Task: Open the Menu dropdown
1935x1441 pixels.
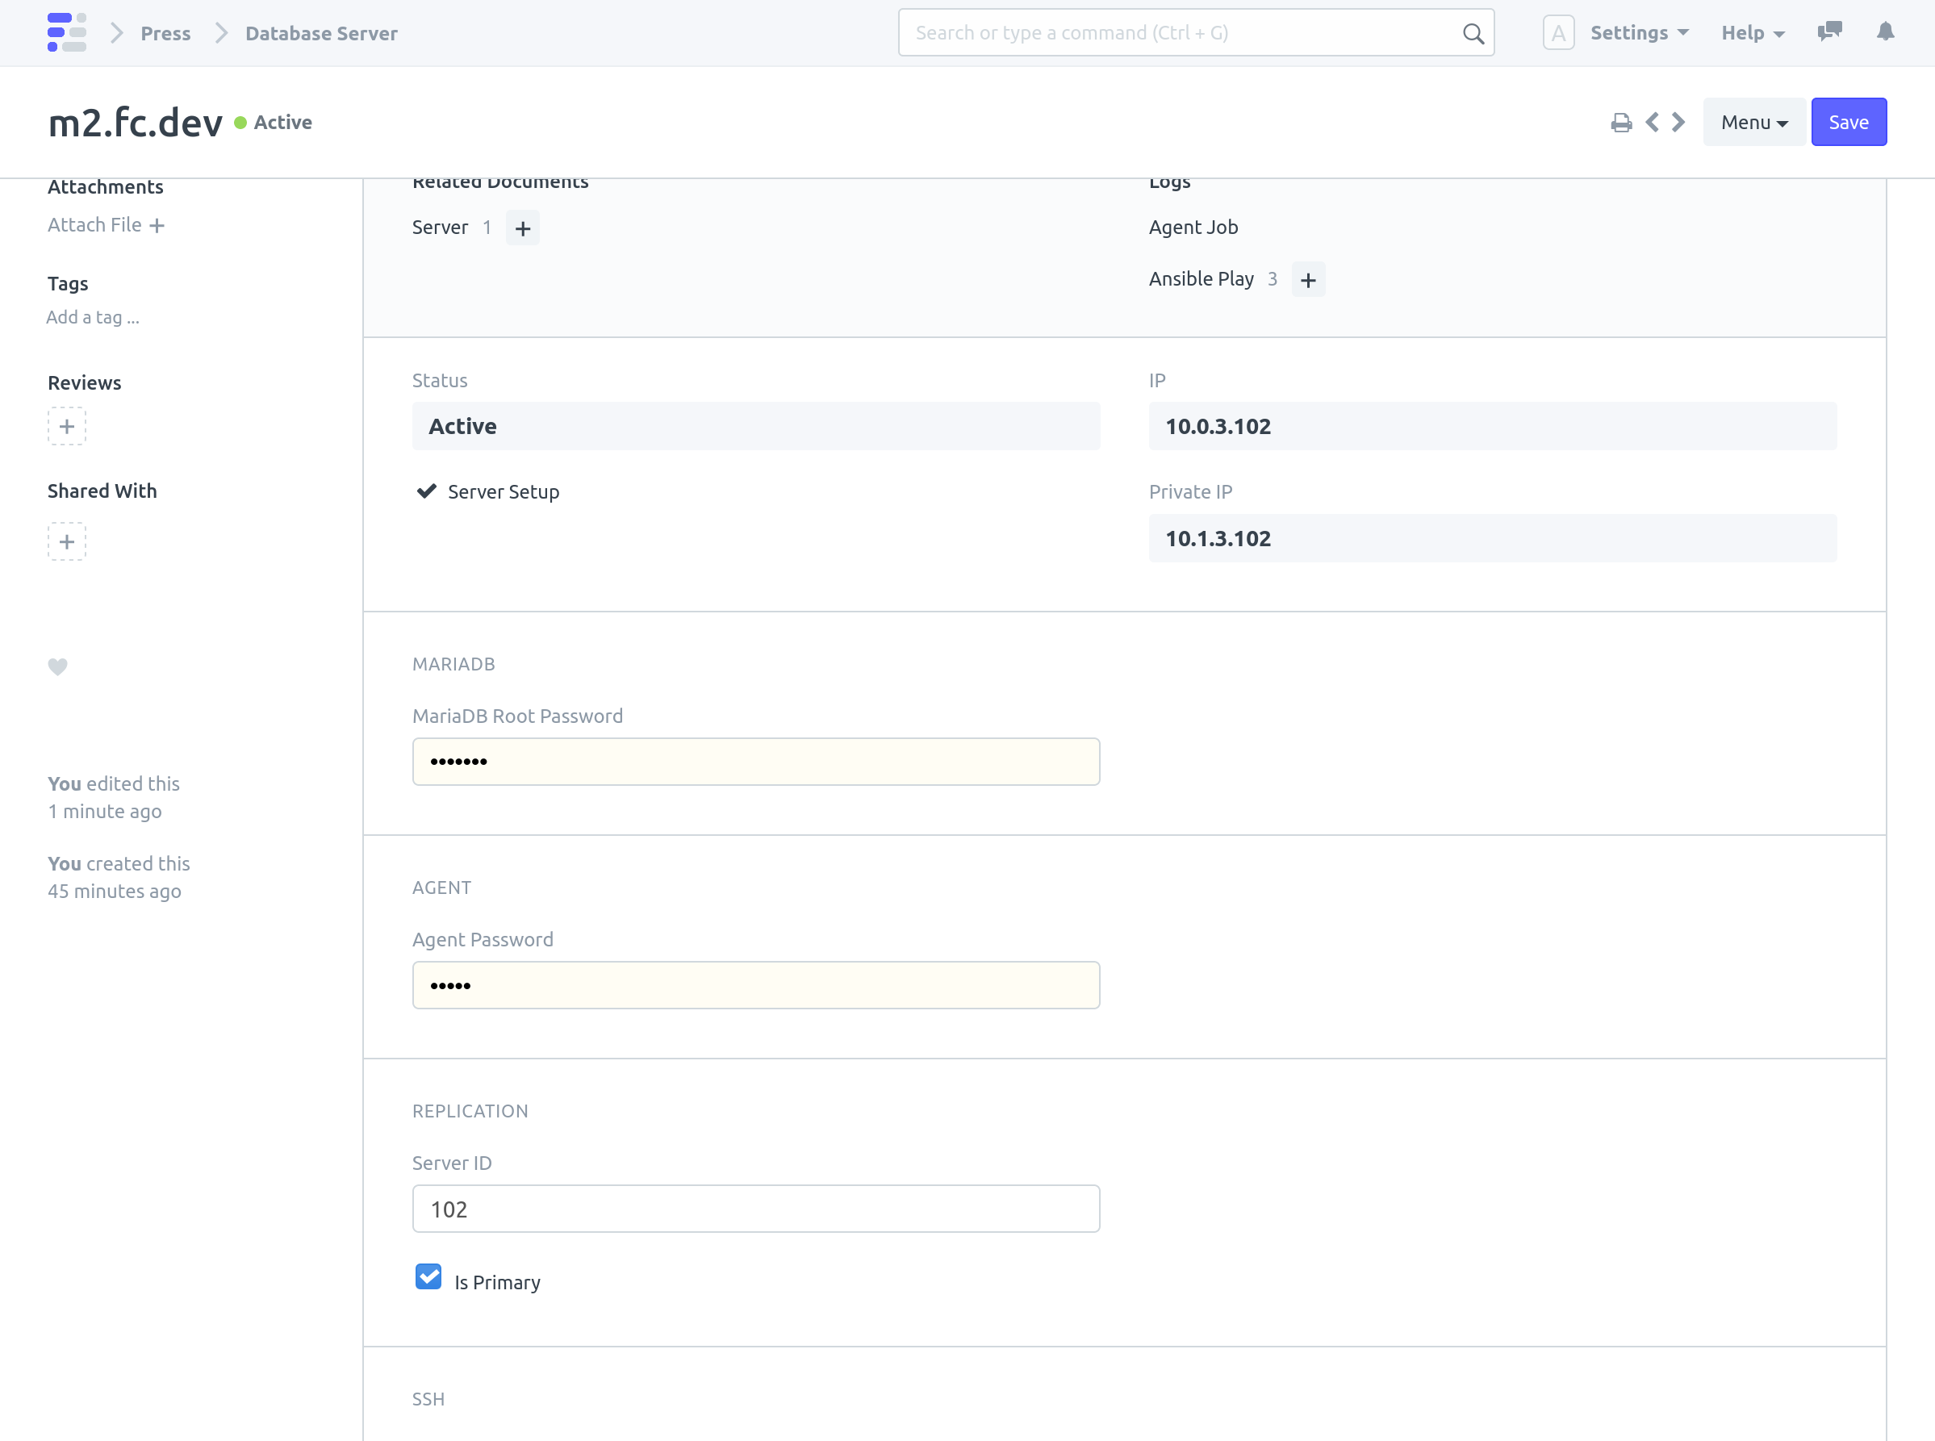Action: (1753, 122)
